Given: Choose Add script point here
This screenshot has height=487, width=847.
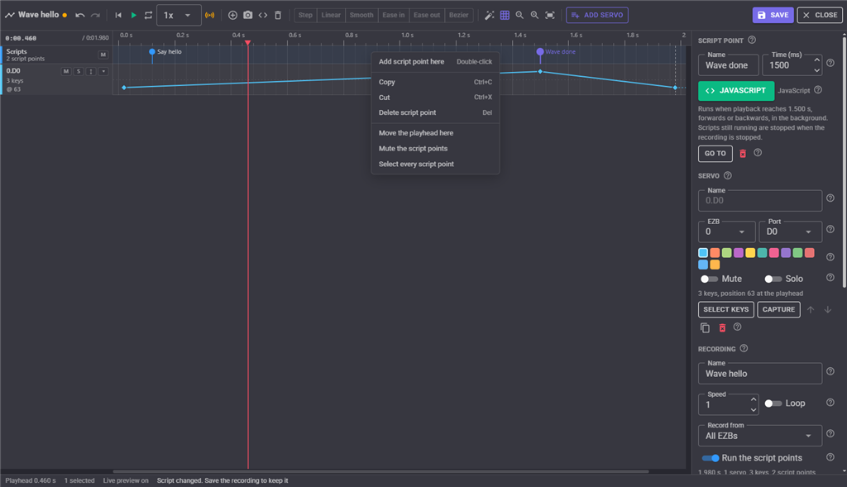Looking at the screenshot, I should tap(435, 61).
